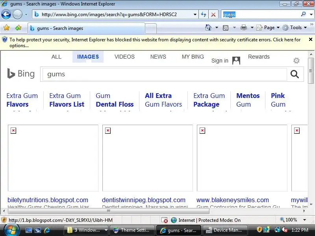This screenshot has width=315, height=236.
Task: Open the dentistwinnipeg.blogspot.com image thumbnail
Action: 147,158
